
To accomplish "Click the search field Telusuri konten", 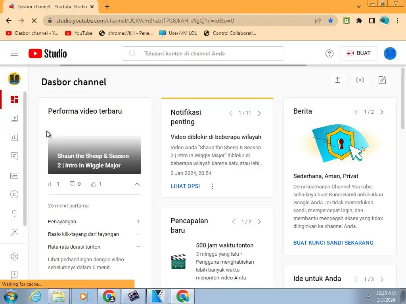I will (x=203, y=53).
